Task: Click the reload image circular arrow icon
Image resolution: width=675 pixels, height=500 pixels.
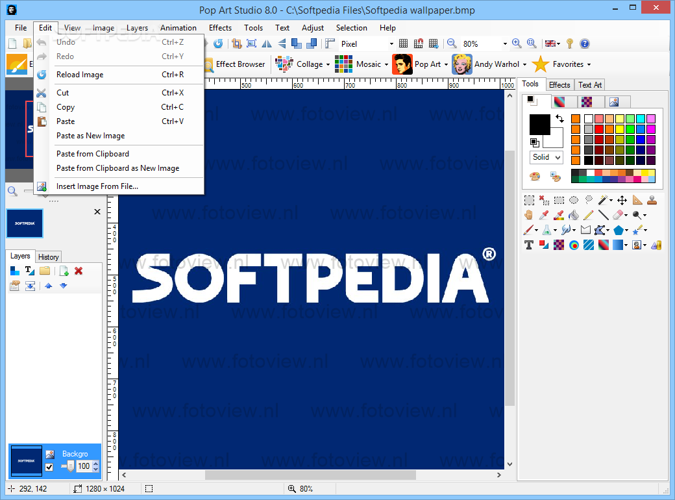Action: (x=218, y=44)
